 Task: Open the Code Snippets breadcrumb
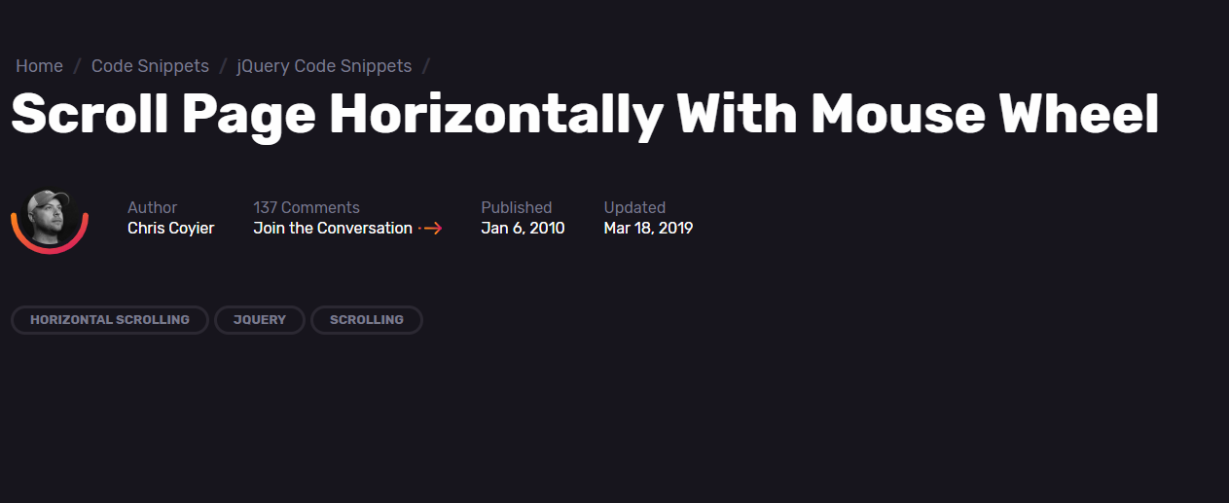[150, 66]
